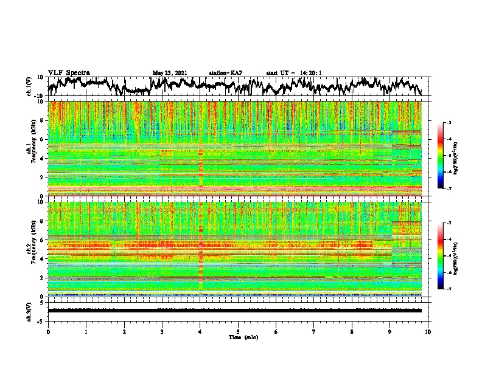Click the ch.2 spectrogram panel
Screen dimensions: 482x372
click(x=235, y=249)
